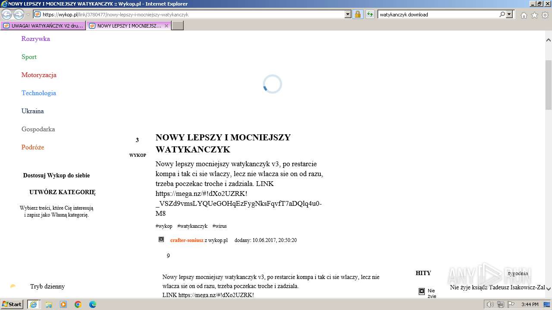Open the Ukraina category
This screenshot has height=310, width=552.
33,111
